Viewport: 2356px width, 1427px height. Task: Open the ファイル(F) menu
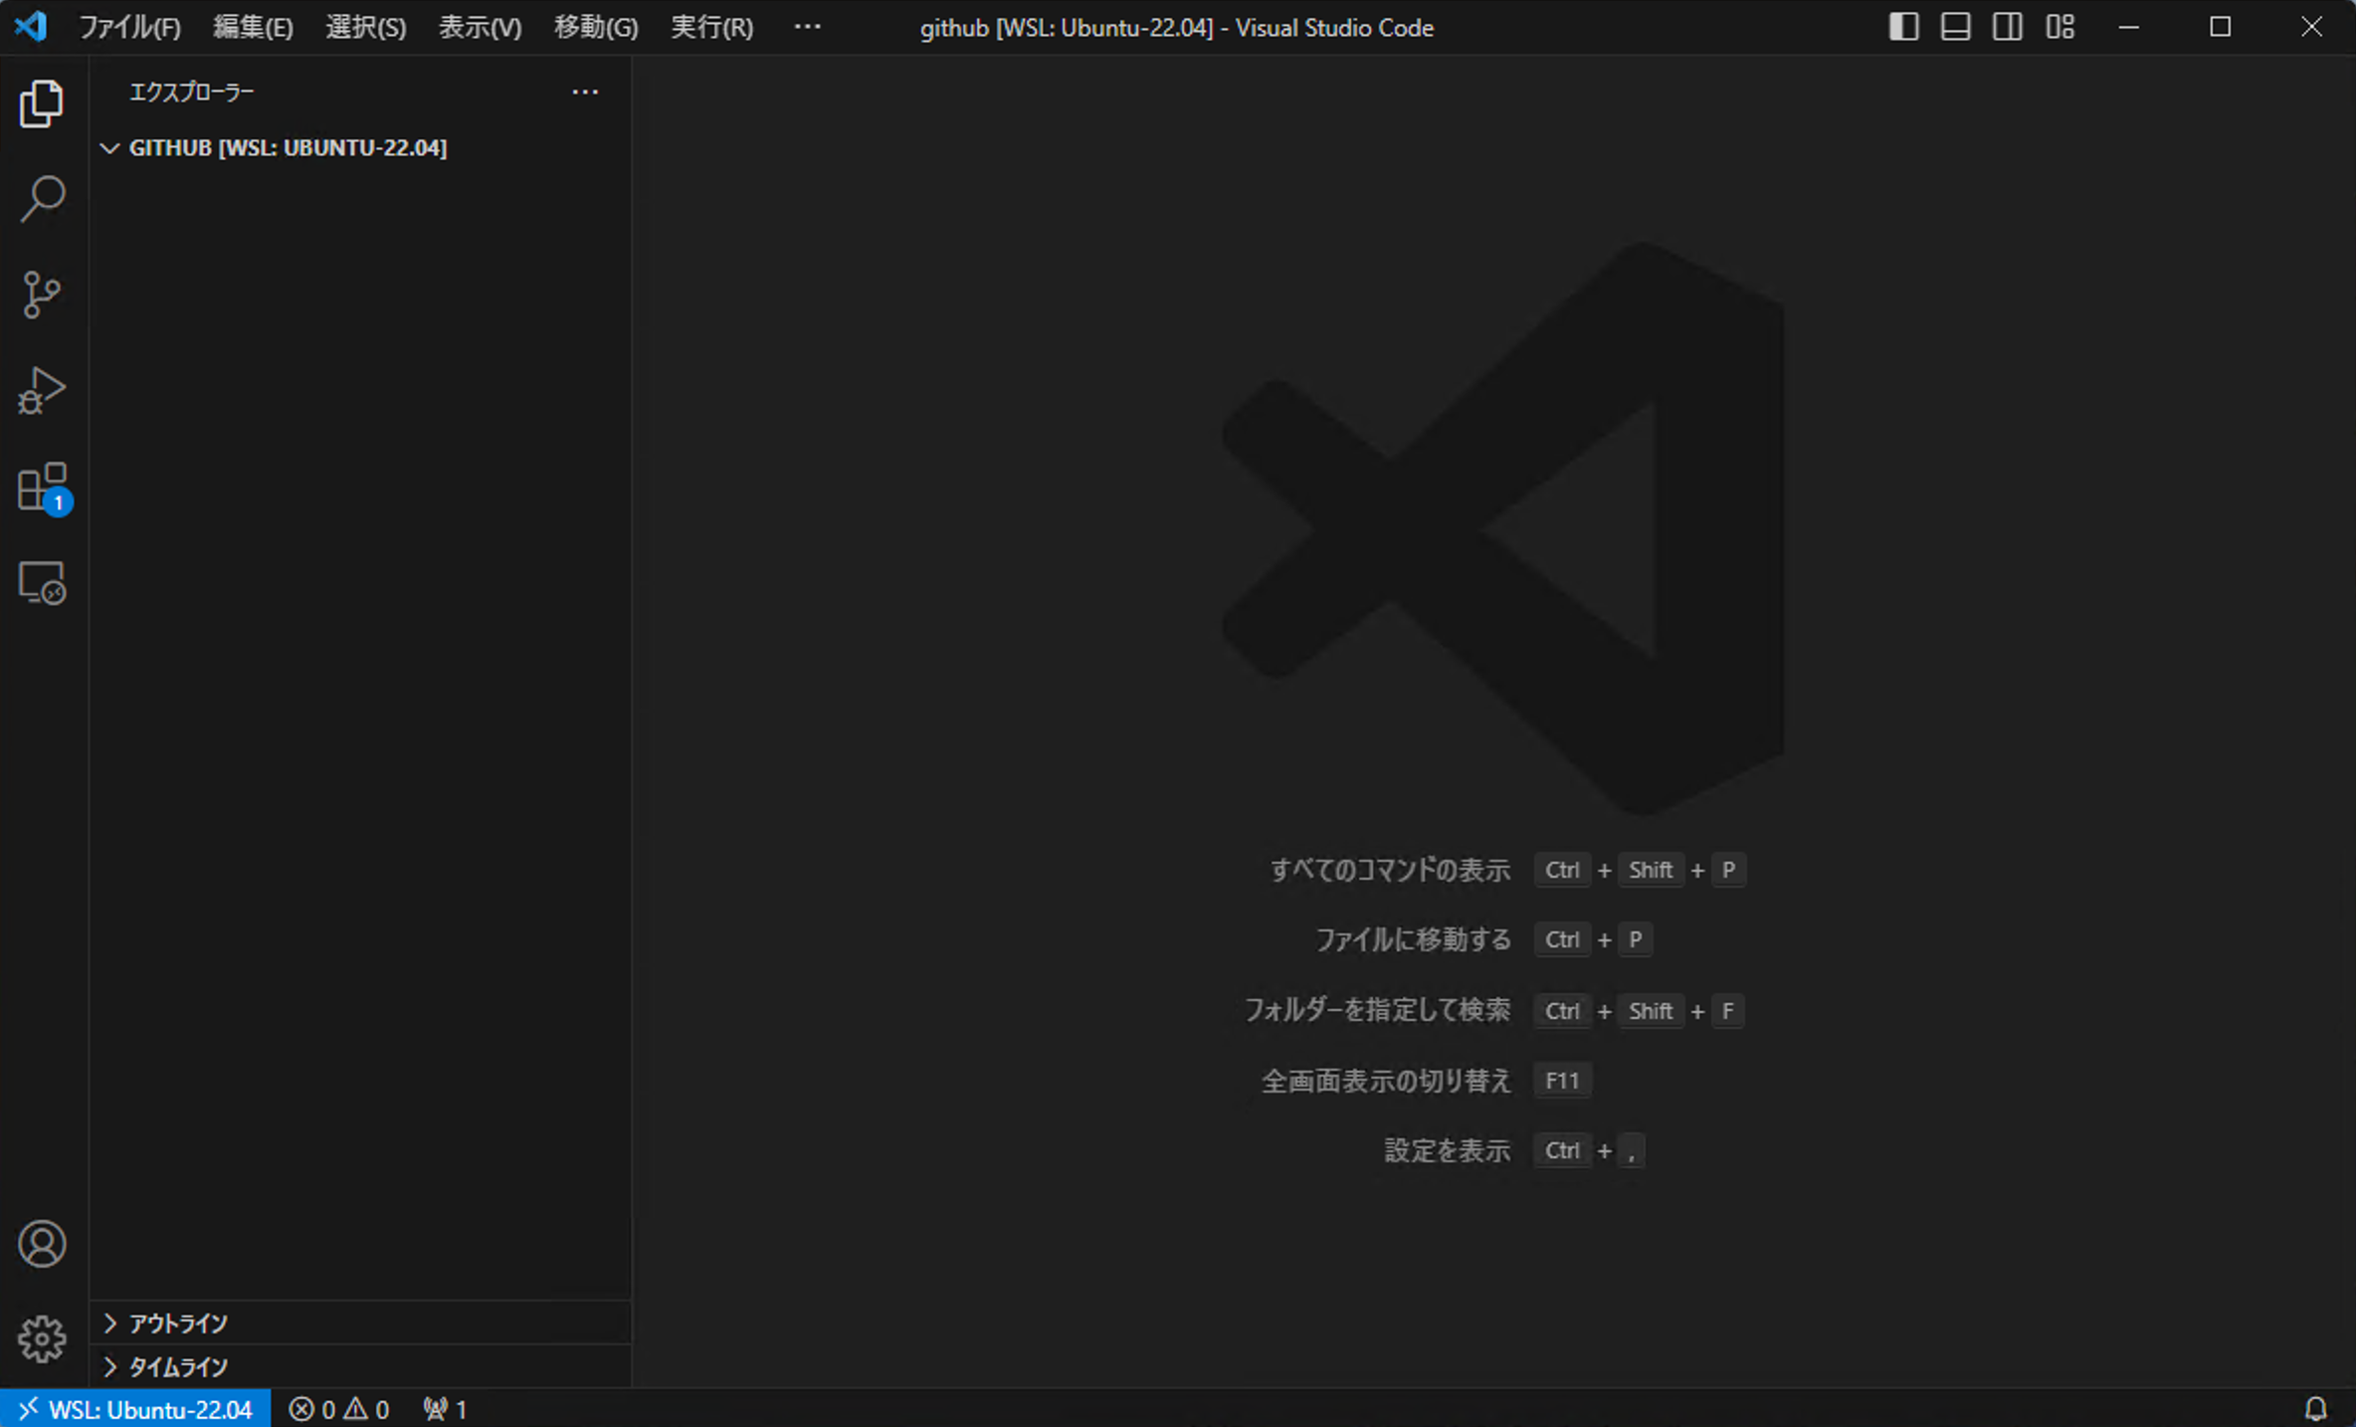[129, 27]
